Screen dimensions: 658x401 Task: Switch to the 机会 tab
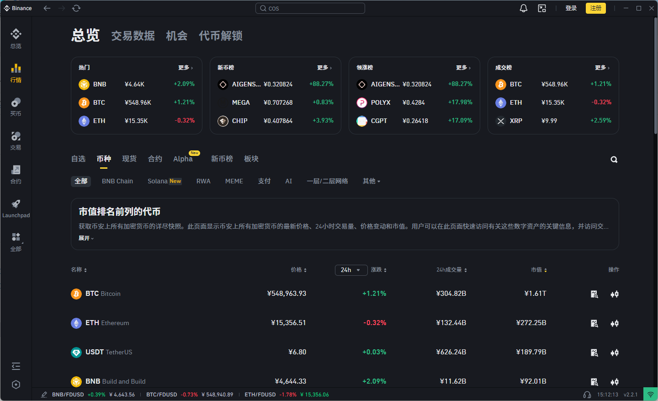pyautogui.click(x=177, y=36)
